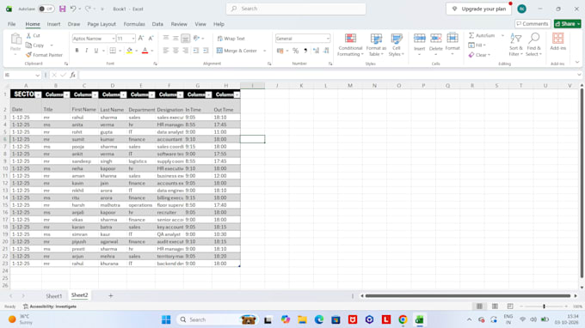Image resolution: width=585 pixels, height=328 pixels.
Task: Click the Share button
Action: (567, 24)
